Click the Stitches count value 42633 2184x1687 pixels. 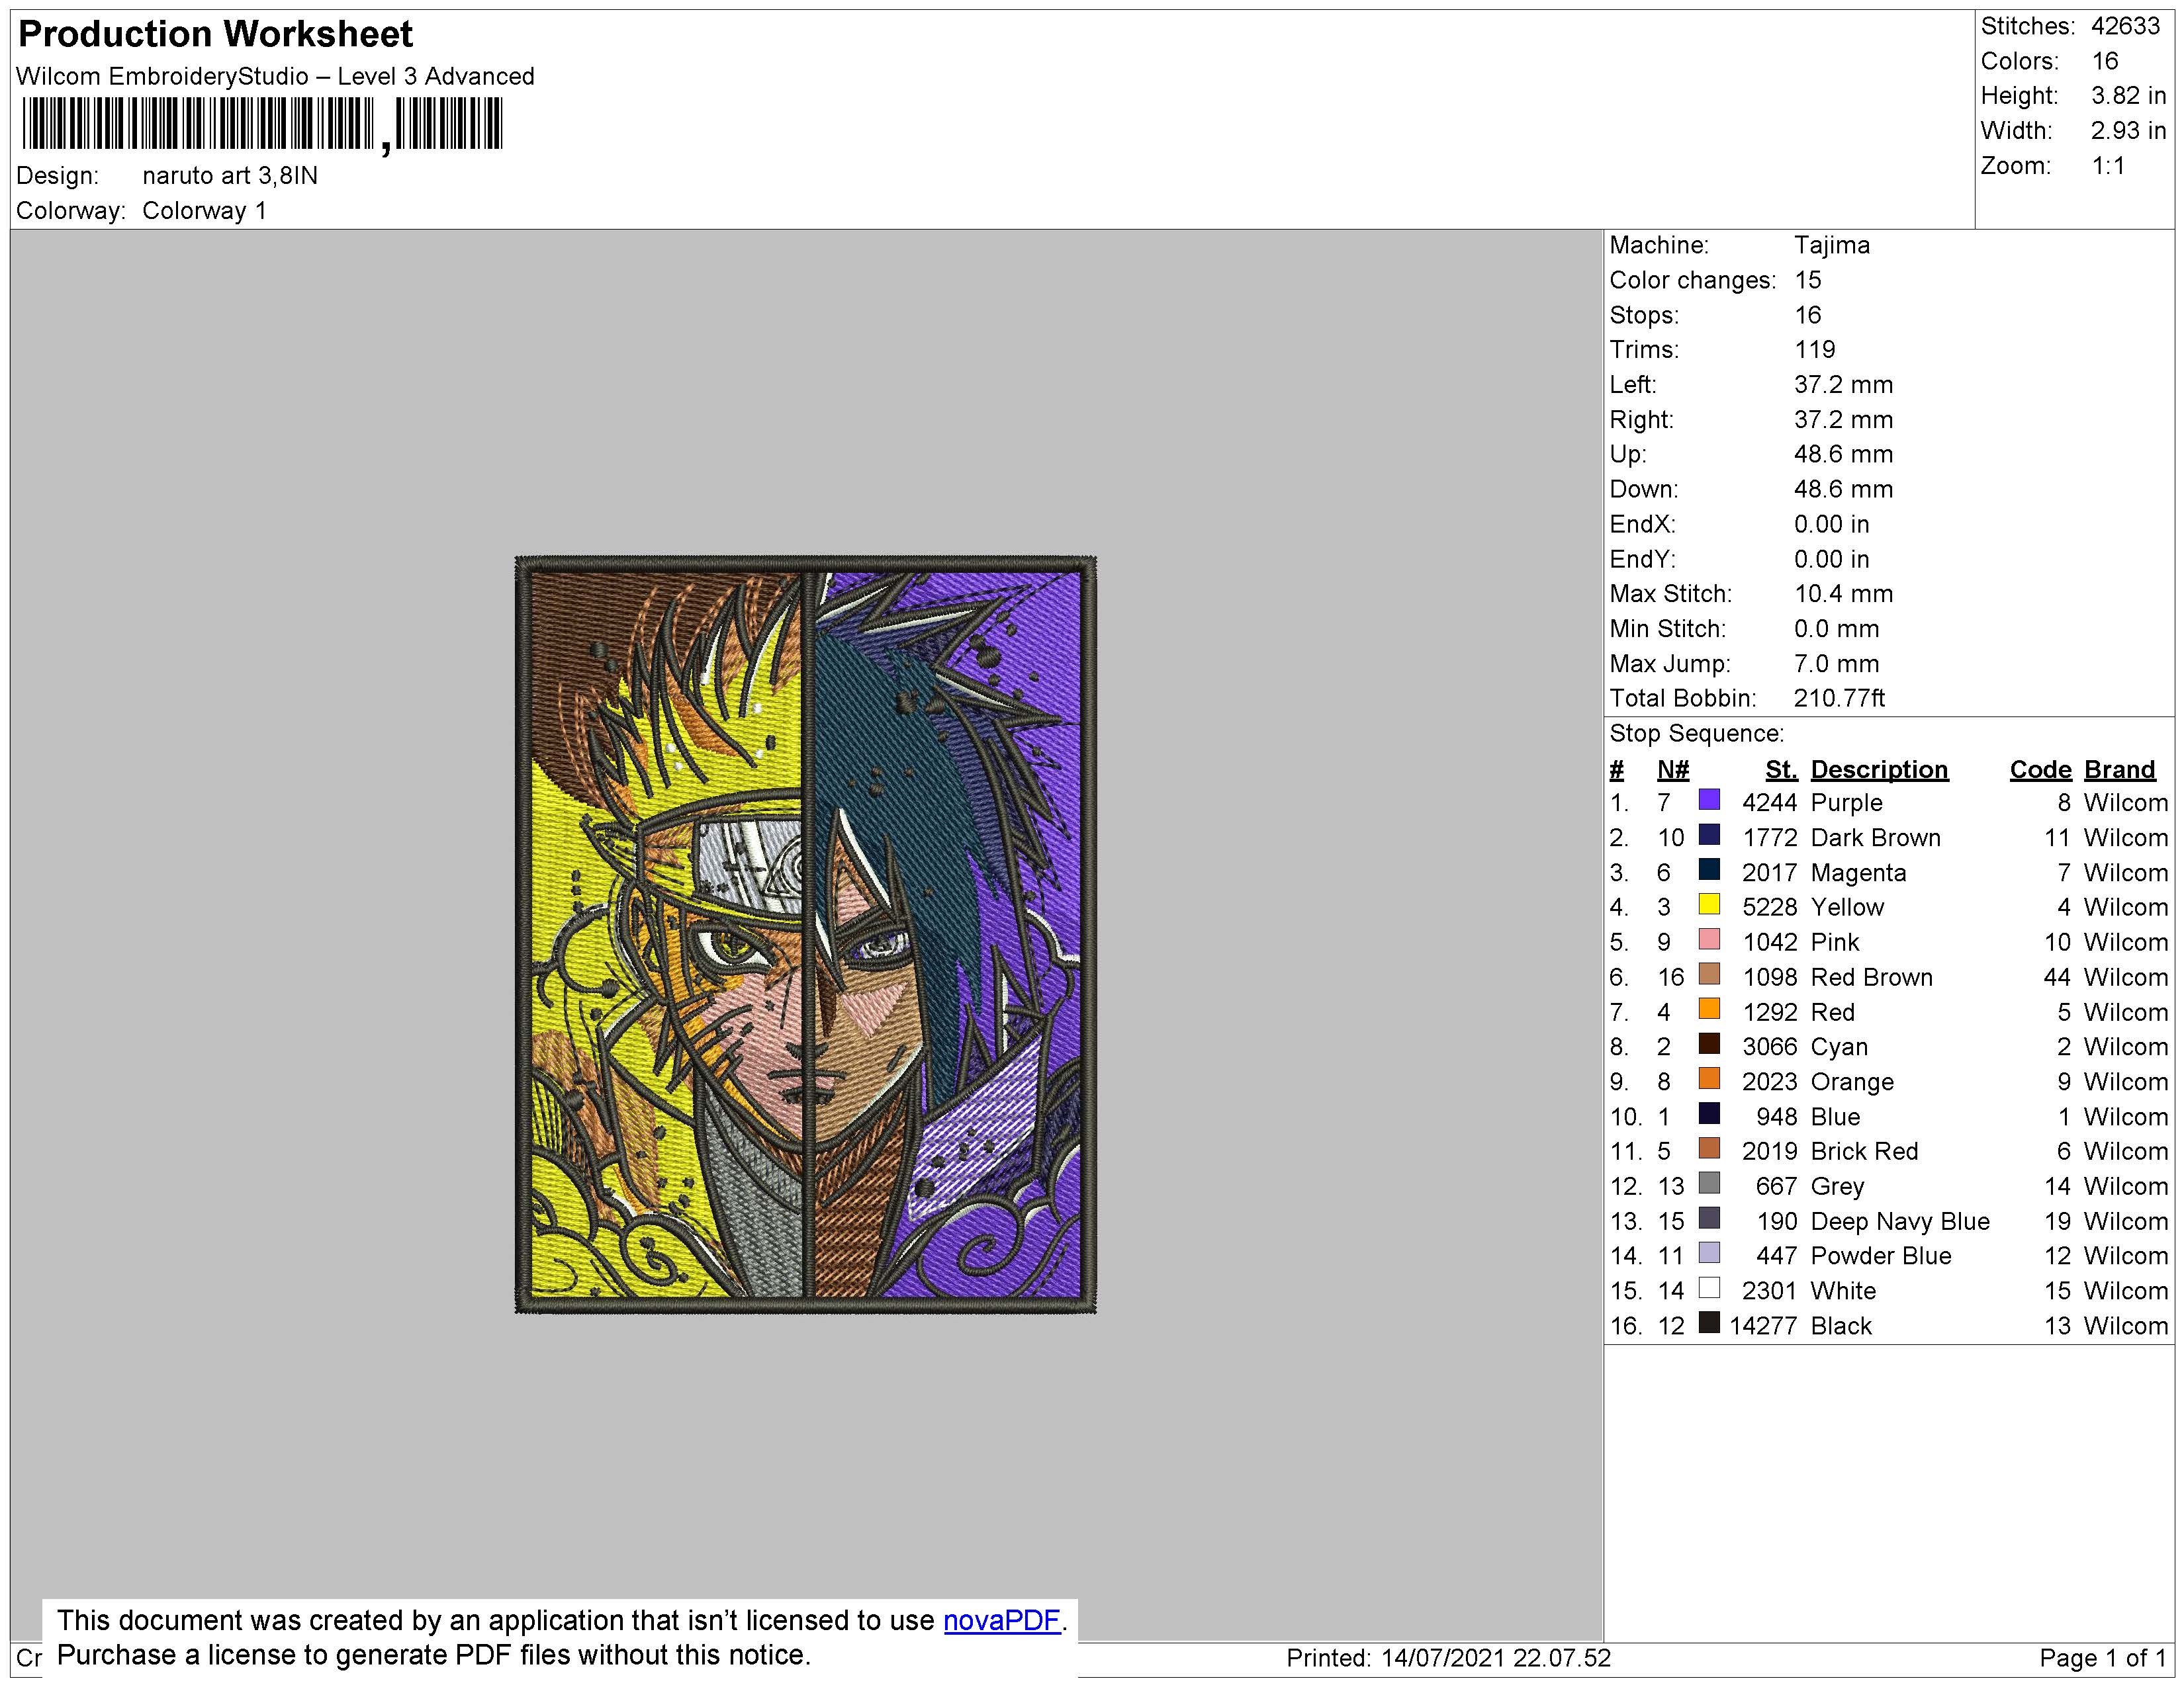(2125, 26)
